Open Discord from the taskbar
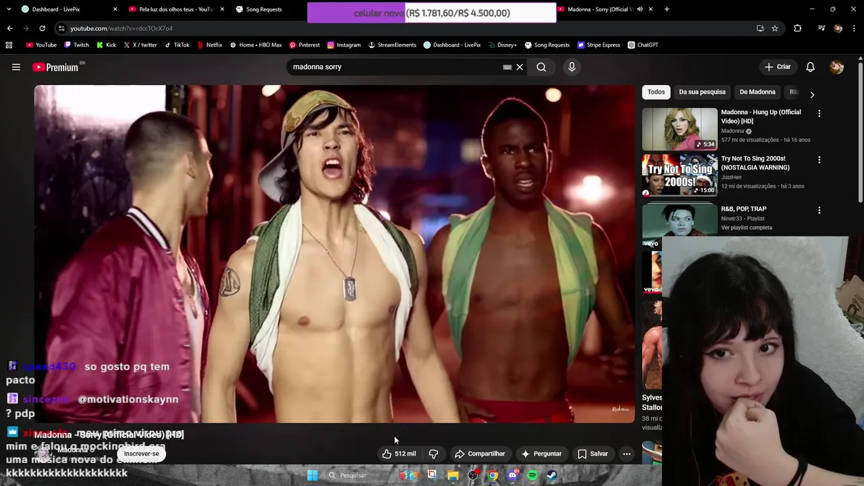Viewport: 864px width, 486px height. click(x=513, y=475)
